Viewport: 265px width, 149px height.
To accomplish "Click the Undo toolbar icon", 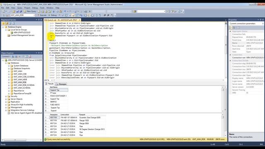I will coord(65,11).
